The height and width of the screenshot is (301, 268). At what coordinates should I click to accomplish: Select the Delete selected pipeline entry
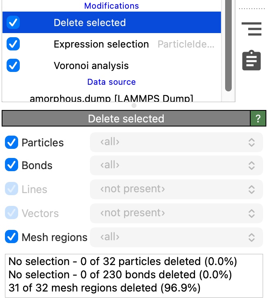[89, 23]
